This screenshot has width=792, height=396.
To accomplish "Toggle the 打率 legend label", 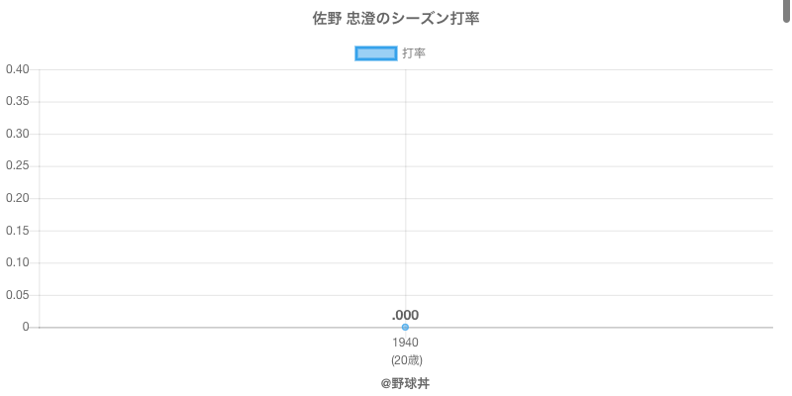I will (x=414, y=53).
